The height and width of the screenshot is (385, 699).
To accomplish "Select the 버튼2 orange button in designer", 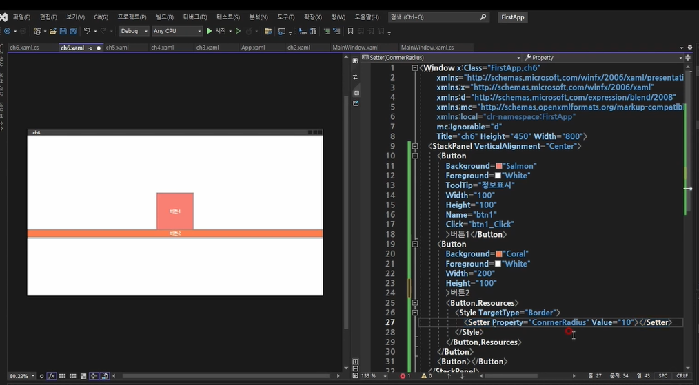I will (175, 233).
